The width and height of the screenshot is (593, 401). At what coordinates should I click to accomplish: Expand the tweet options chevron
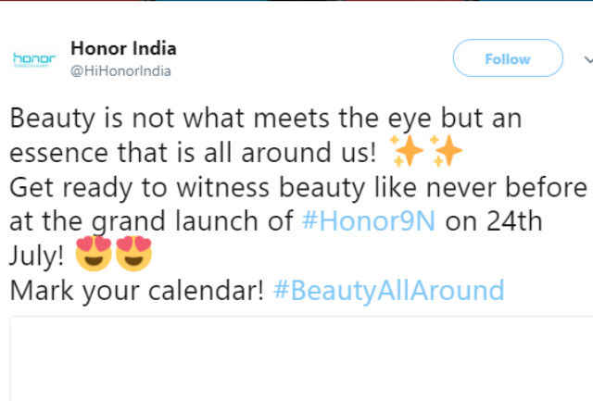588,59
